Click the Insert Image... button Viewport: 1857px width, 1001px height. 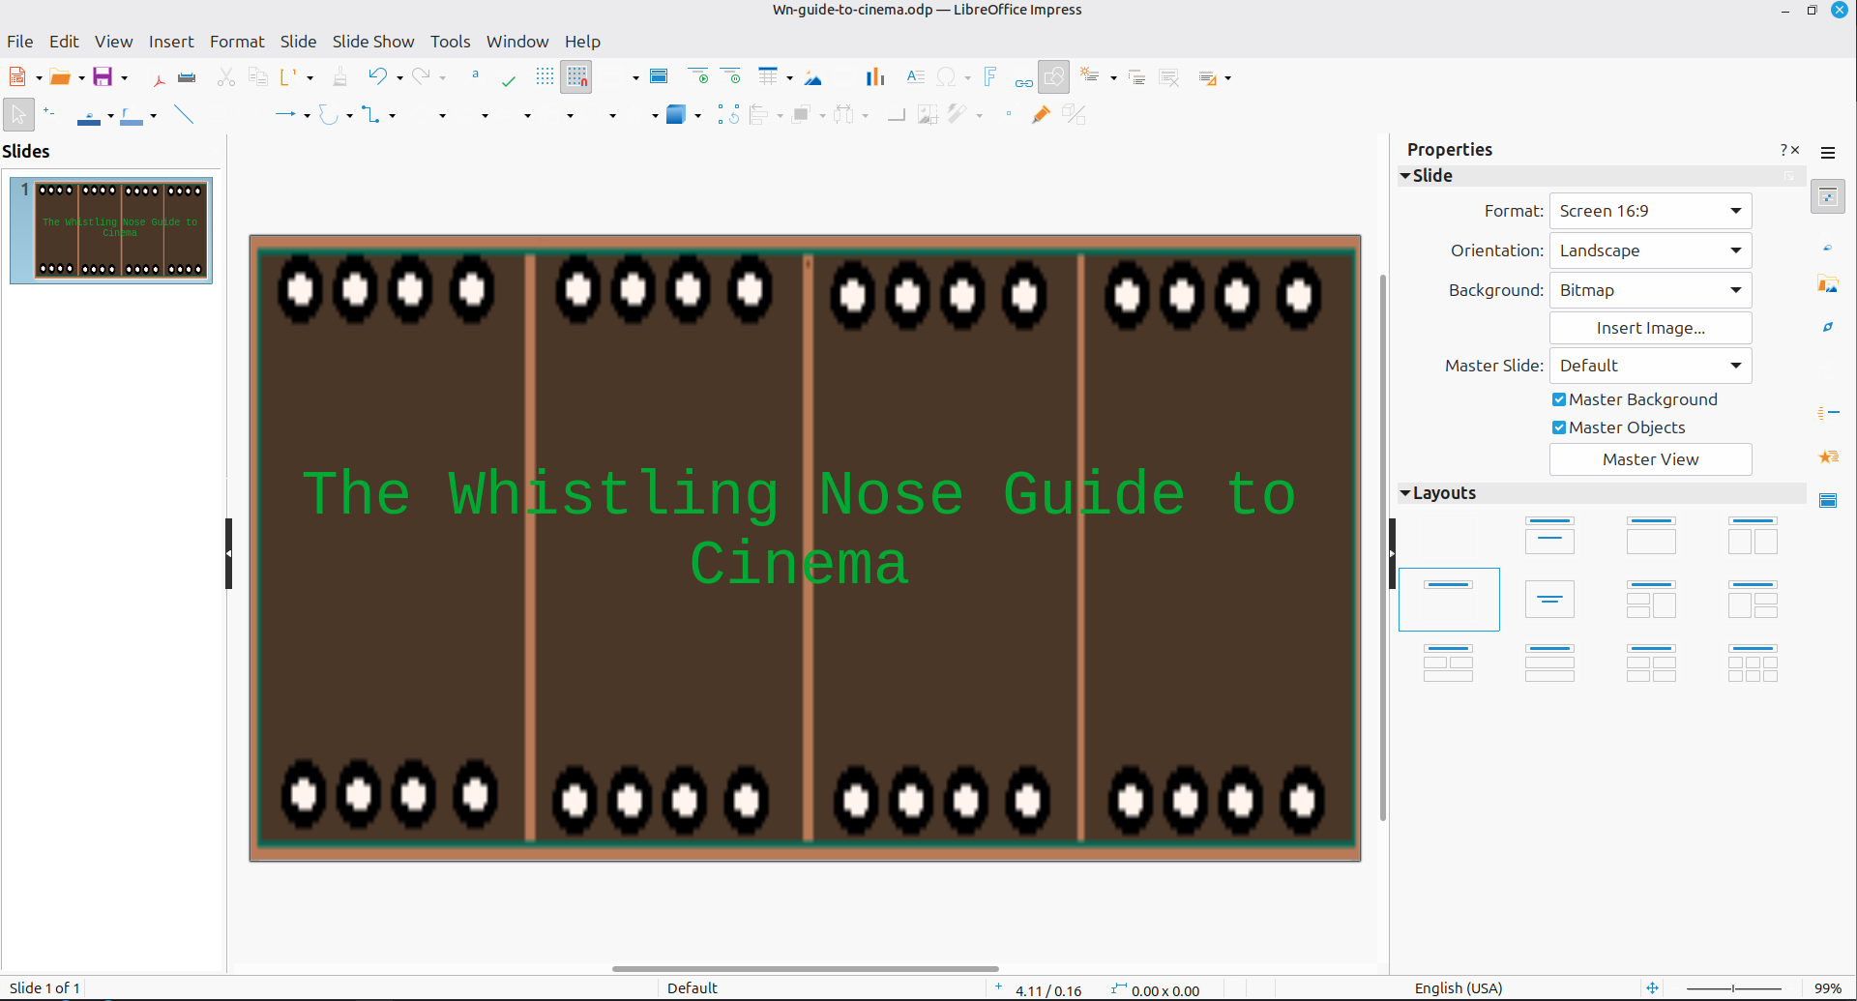(x=1650, y=328)
